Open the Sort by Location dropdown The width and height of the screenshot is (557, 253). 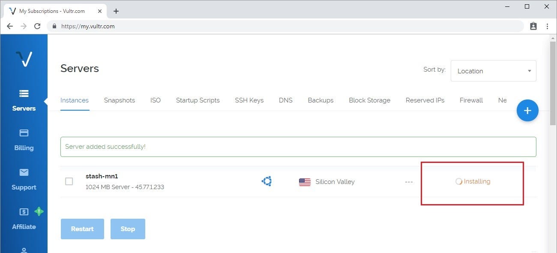pyautogui.click(x=493, y=71)
